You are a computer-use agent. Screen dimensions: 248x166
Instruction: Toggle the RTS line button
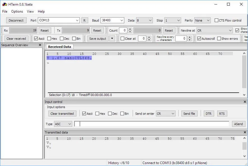222,113
